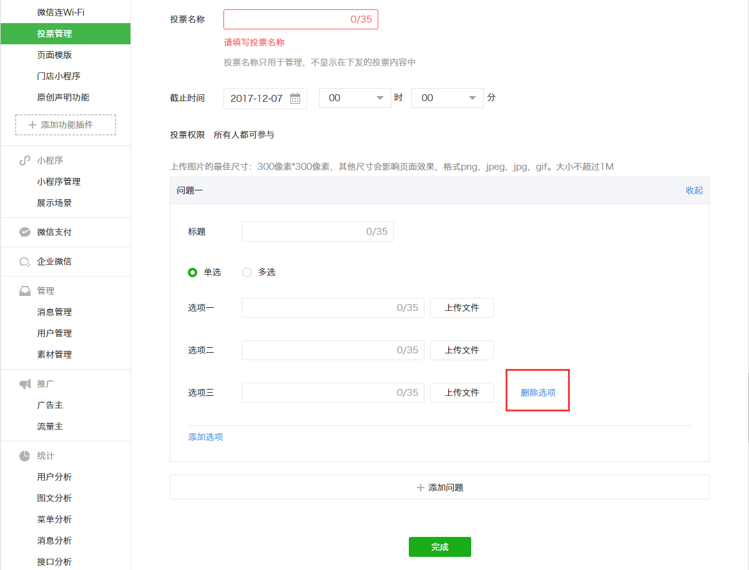
Task: Click the 管理 inbox tray icon
Action: (x=25, y=291)
